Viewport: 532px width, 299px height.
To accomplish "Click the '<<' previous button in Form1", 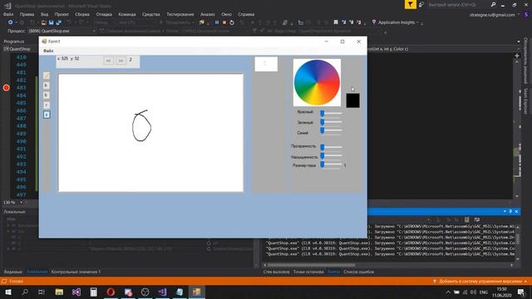I will pos(109,61).
